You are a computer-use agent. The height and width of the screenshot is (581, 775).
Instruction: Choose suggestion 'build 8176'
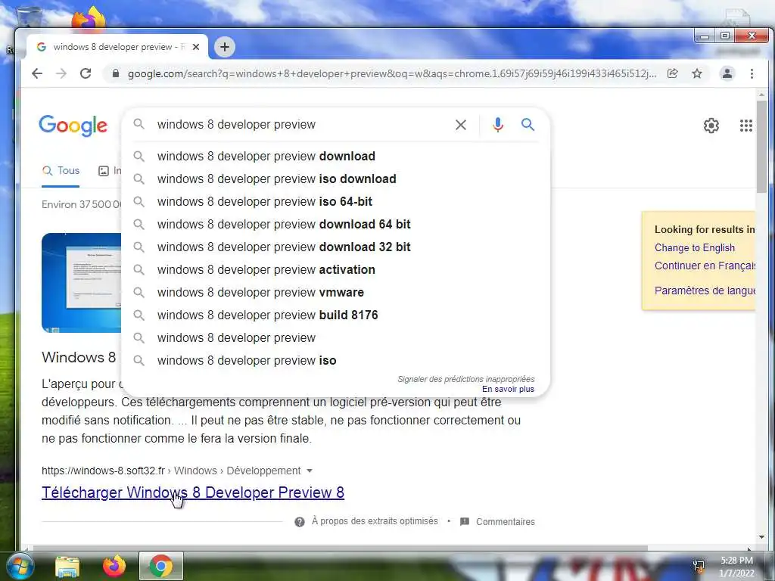coord(335,315)
